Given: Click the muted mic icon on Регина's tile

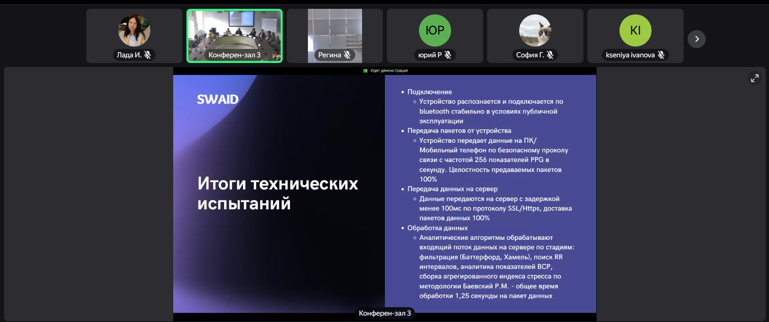Looking at the screenshot, I should [347, 55].
